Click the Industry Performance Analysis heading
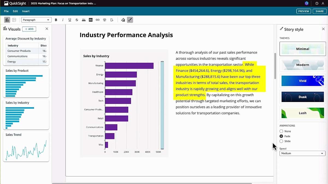328x184 pixels. [x=126, y=35]
